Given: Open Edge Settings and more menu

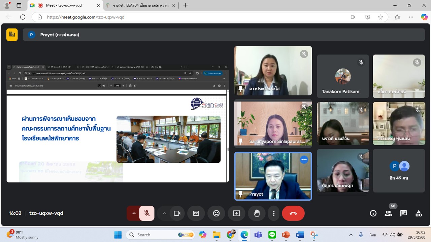Looking at the screenshot, I should click(411, 17).
